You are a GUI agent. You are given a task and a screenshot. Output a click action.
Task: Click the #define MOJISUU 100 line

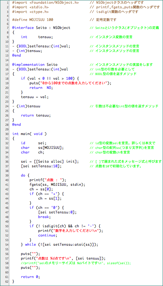click(33, 20)
